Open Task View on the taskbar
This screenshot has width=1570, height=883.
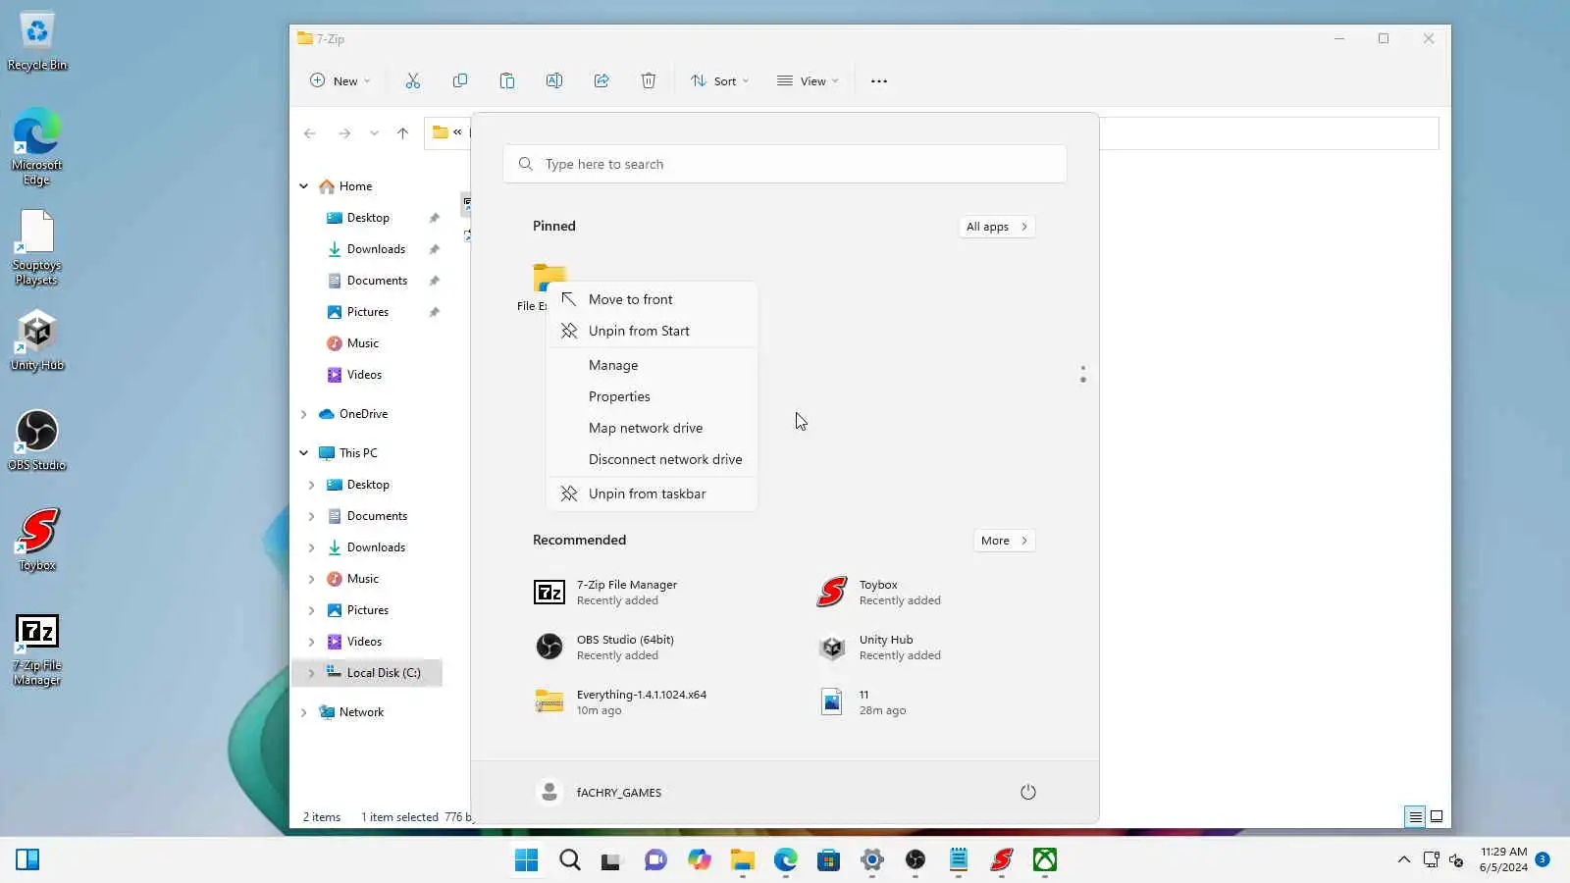click(x=612, y=860)
